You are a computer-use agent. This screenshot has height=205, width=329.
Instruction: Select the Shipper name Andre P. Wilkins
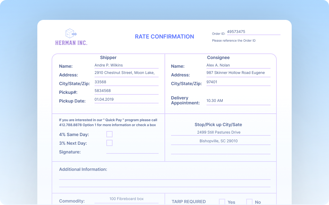pos(126,65)
